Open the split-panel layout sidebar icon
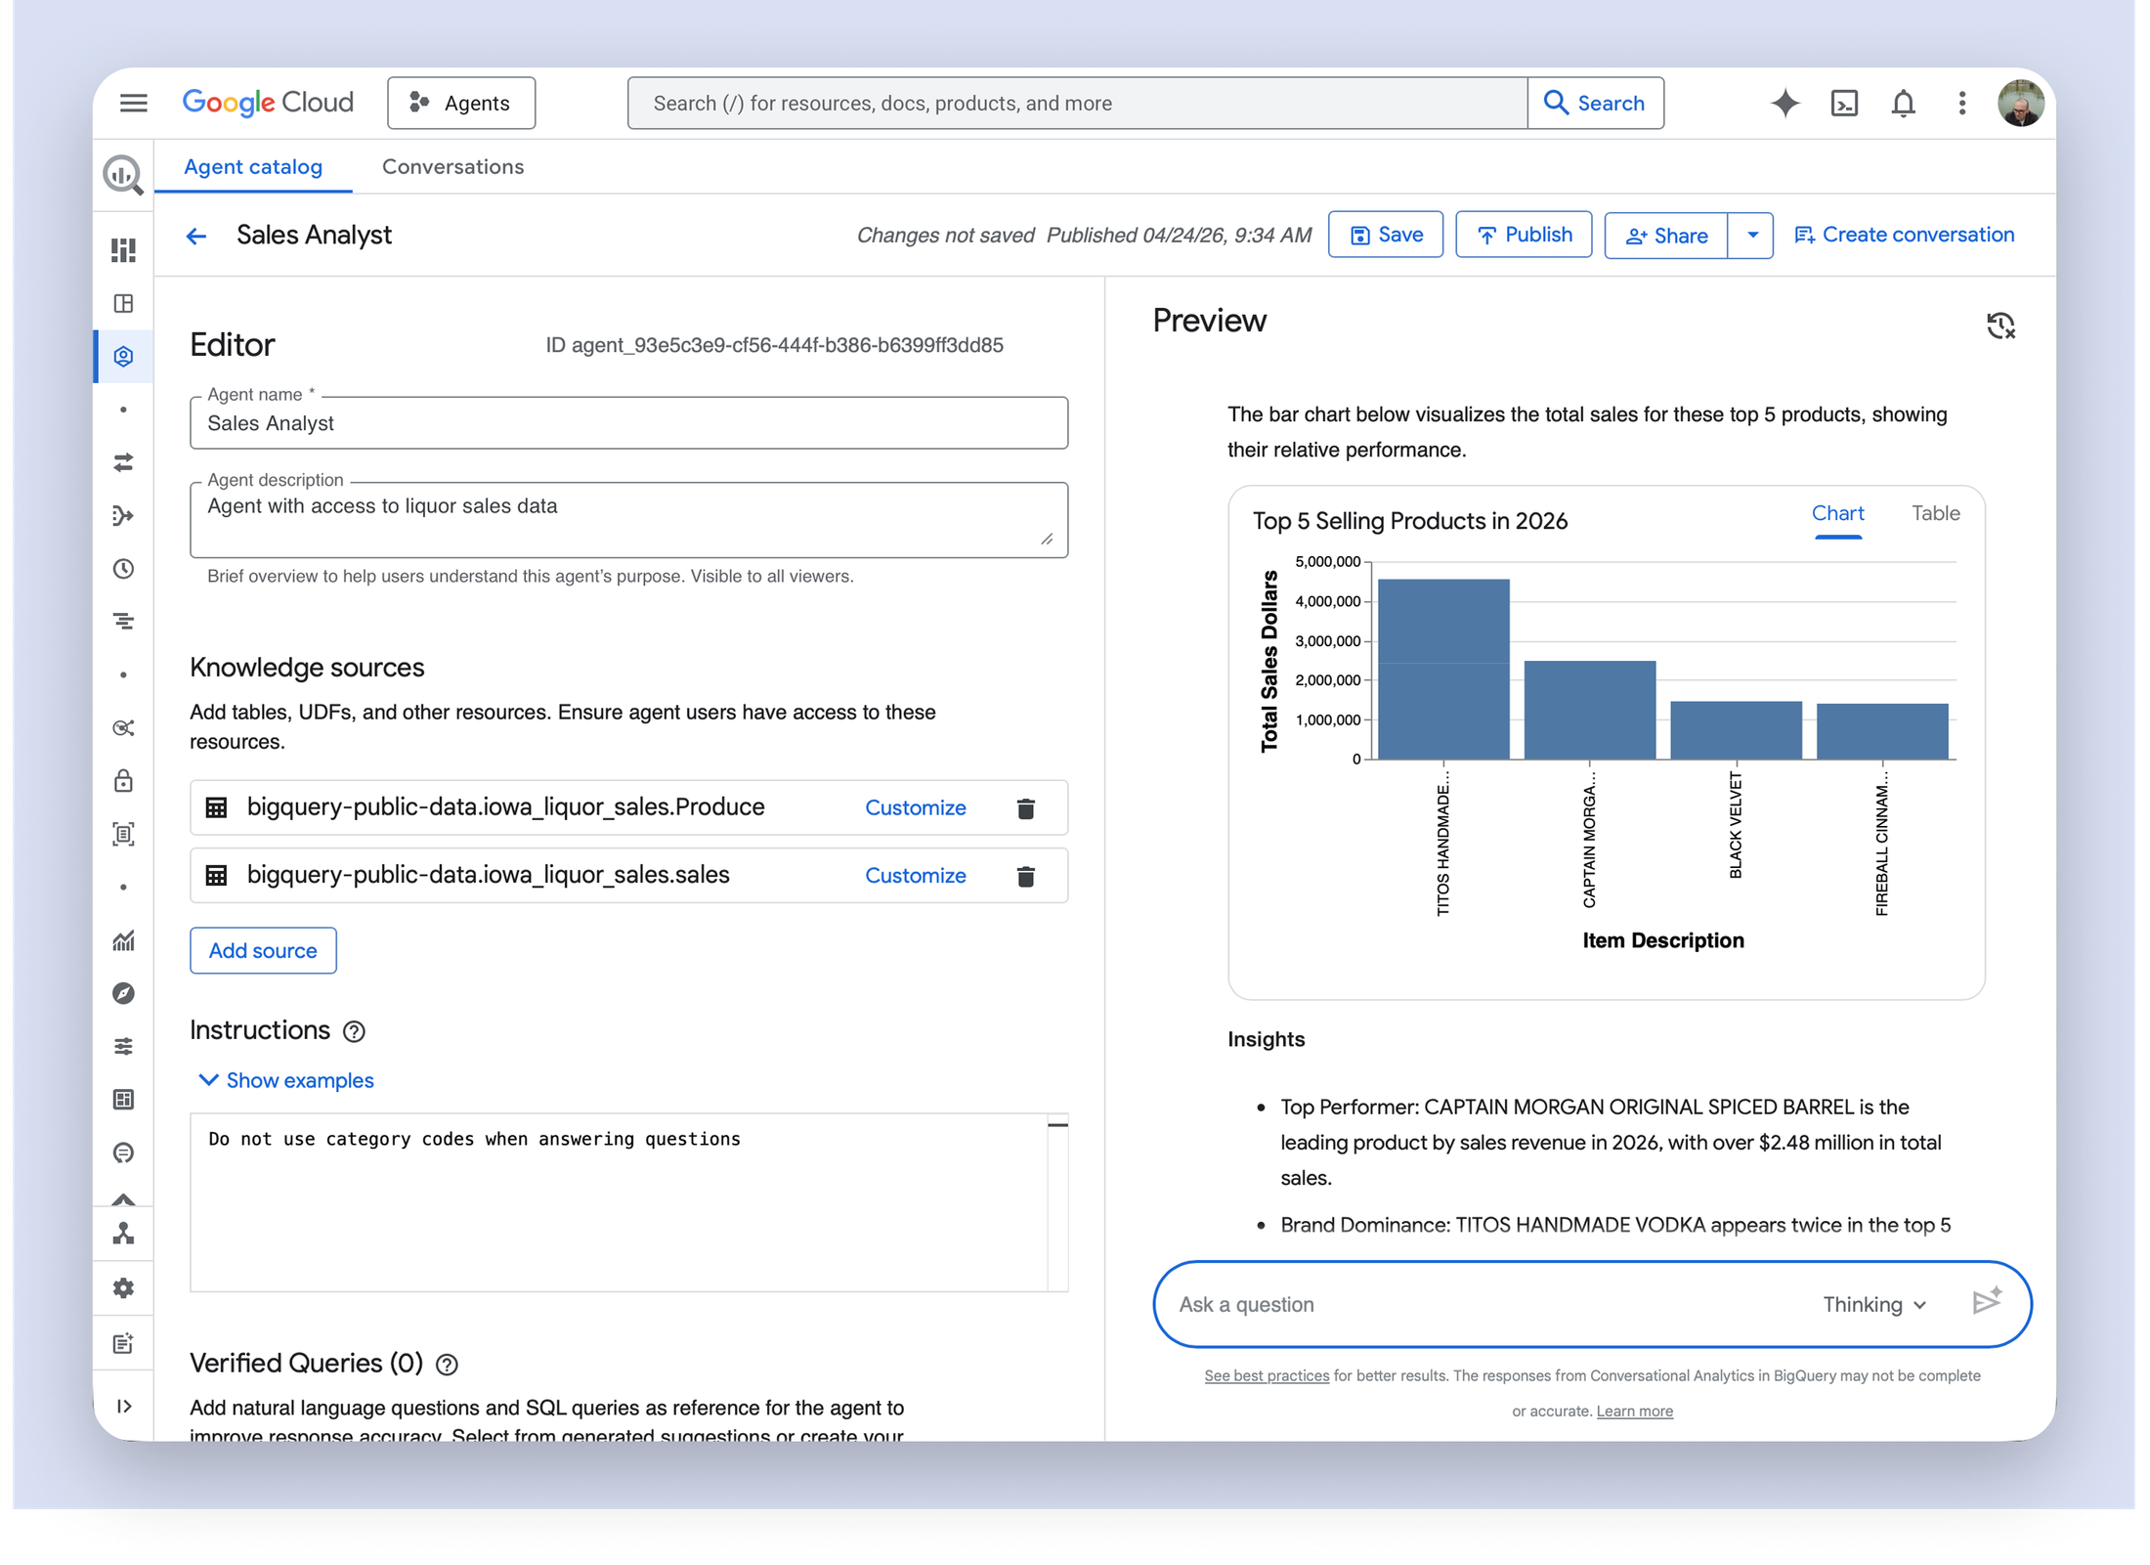 pyautogui.click(x=123, y=304)
